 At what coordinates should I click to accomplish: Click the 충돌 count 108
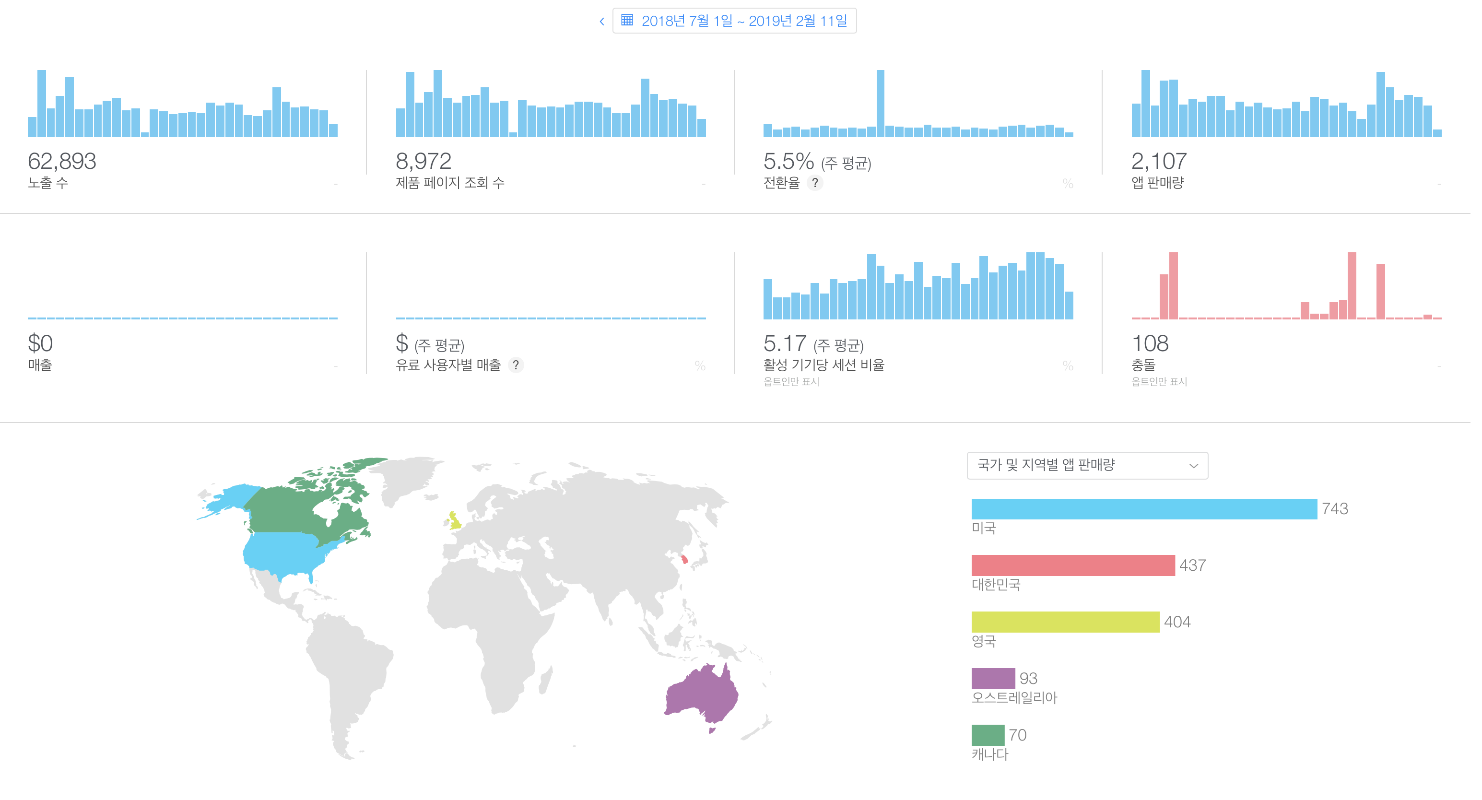1150,344
